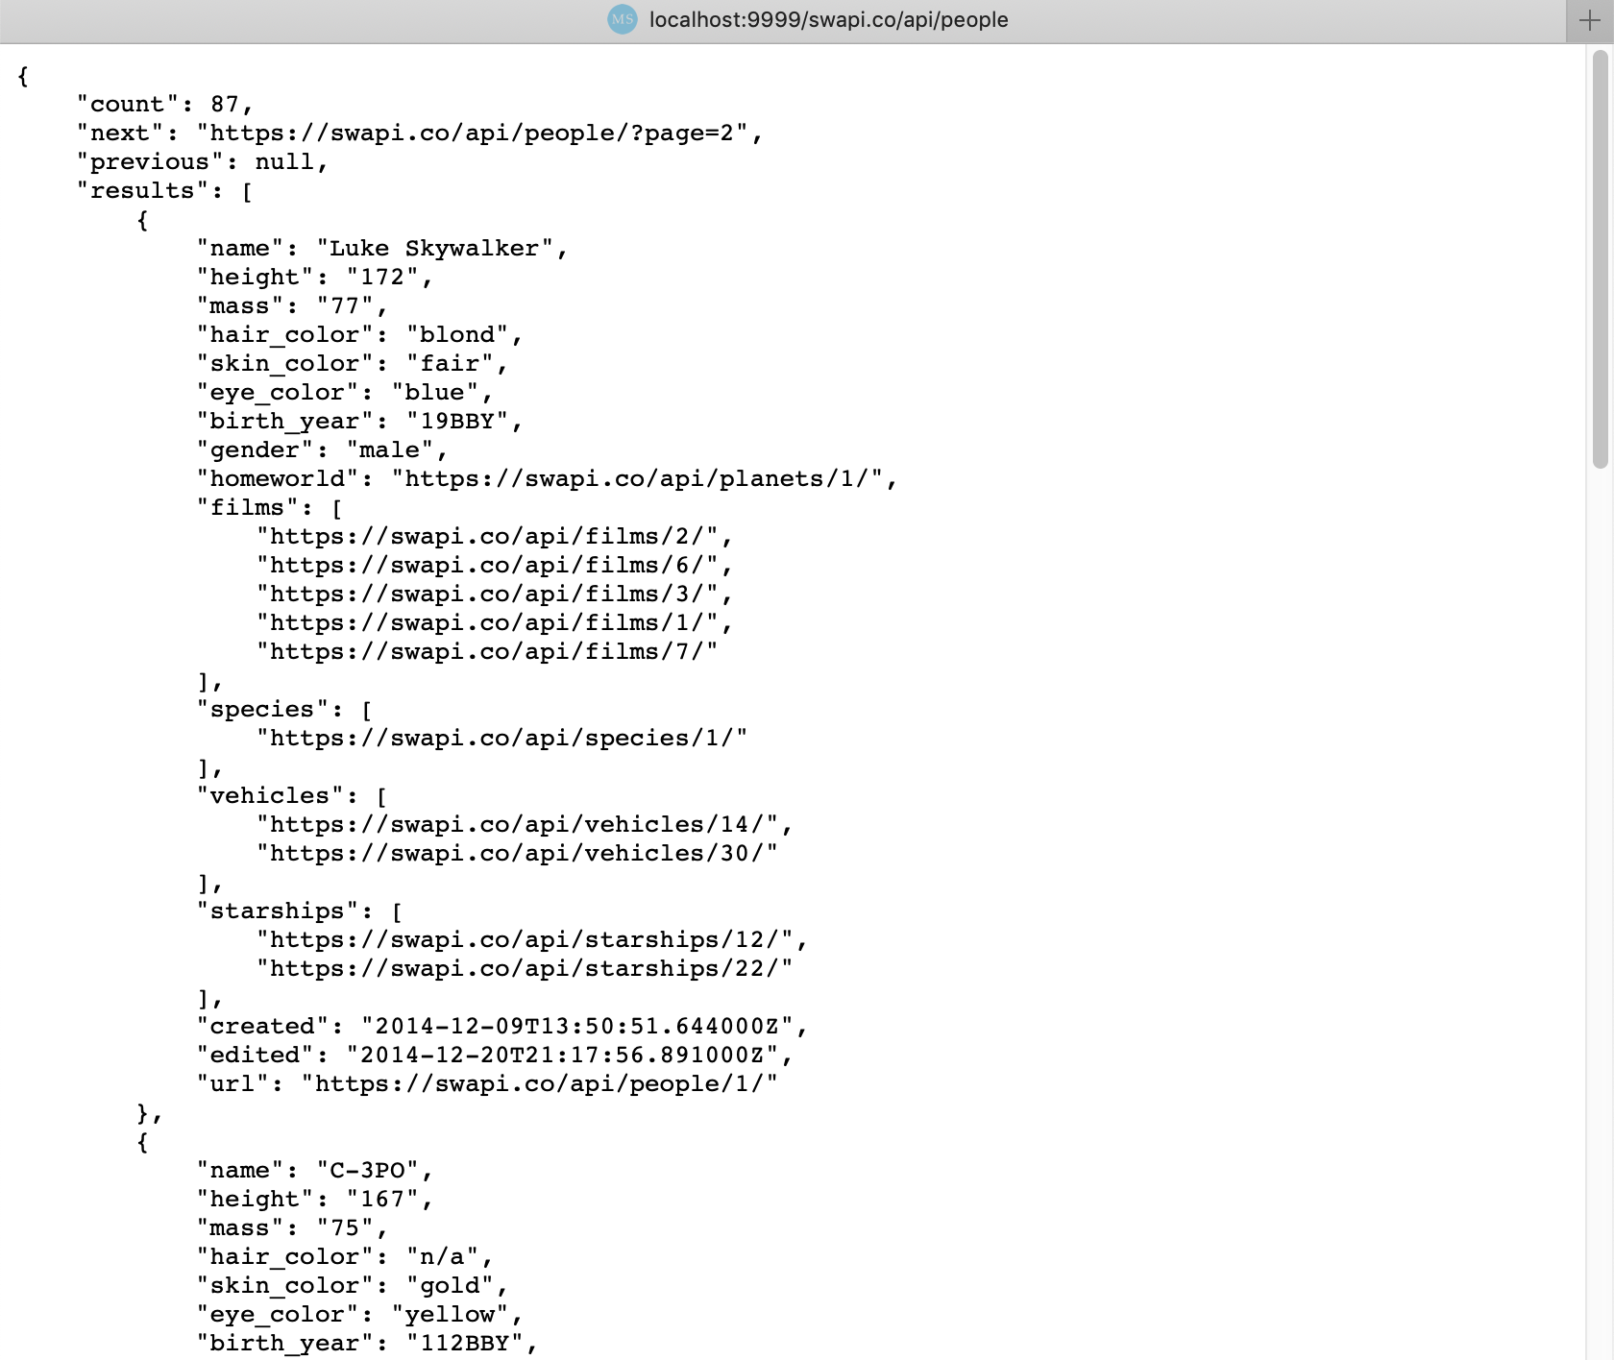This screenshot has height=1360, width=1614.
Task: Click the starships/22/ URL
Action: 525,968
